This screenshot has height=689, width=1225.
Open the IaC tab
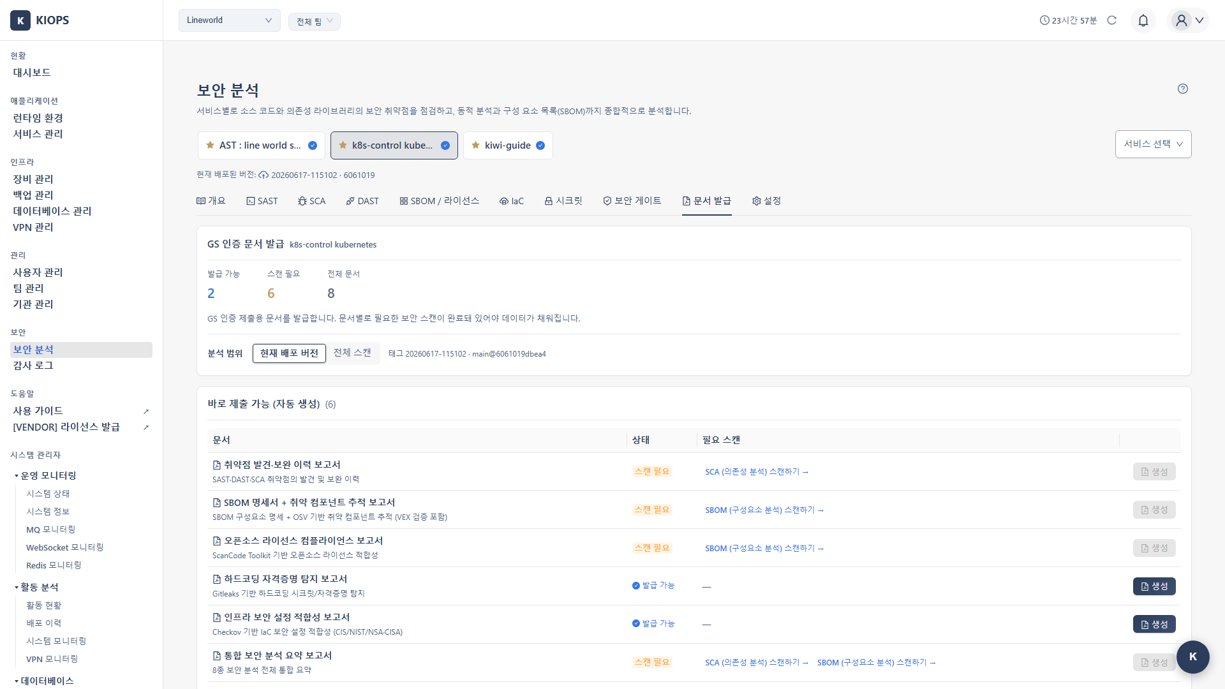pos(512,201)
